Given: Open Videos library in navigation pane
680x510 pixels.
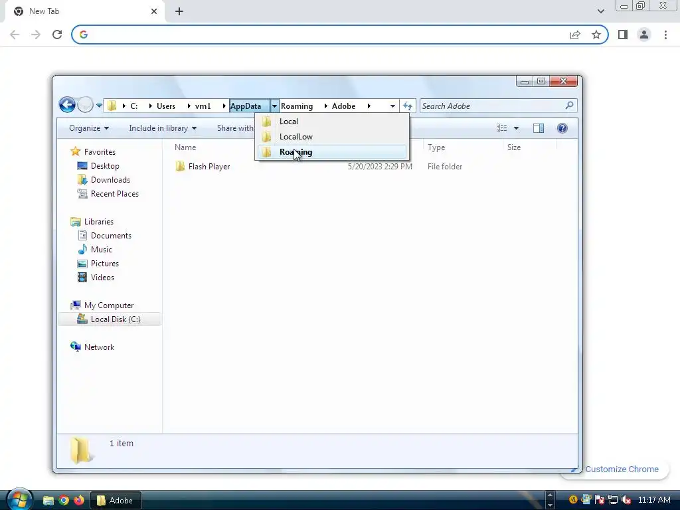Looking at the screenshot, I should pyautogui.click(x=102, y=278).
